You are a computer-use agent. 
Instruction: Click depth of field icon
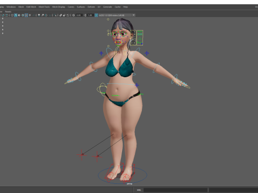click(x=49, y=15)
